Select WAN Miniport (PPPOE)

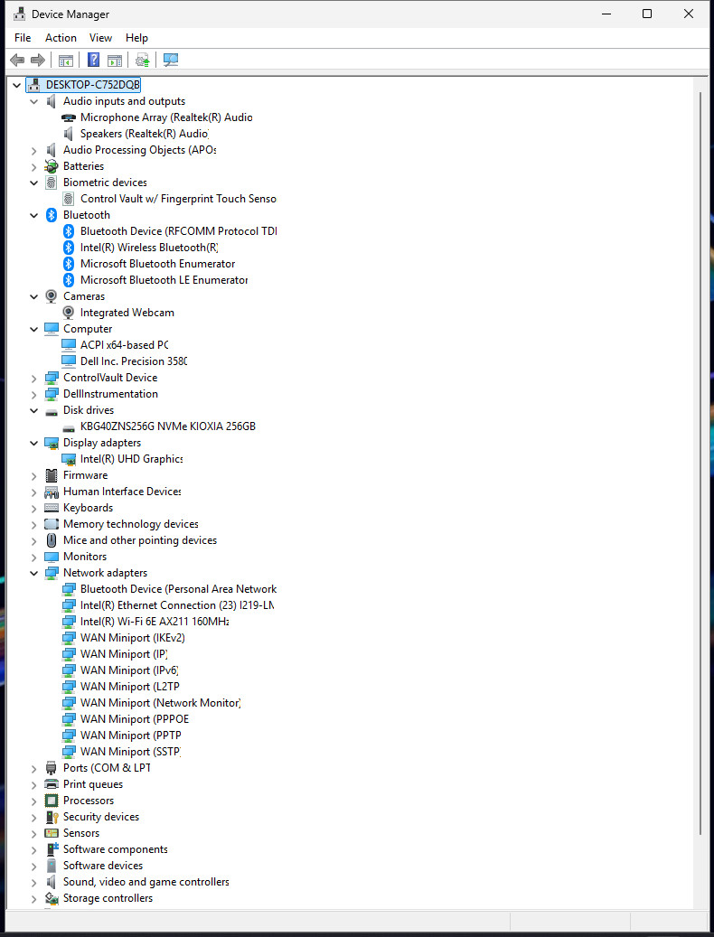(x=135, y=719)
